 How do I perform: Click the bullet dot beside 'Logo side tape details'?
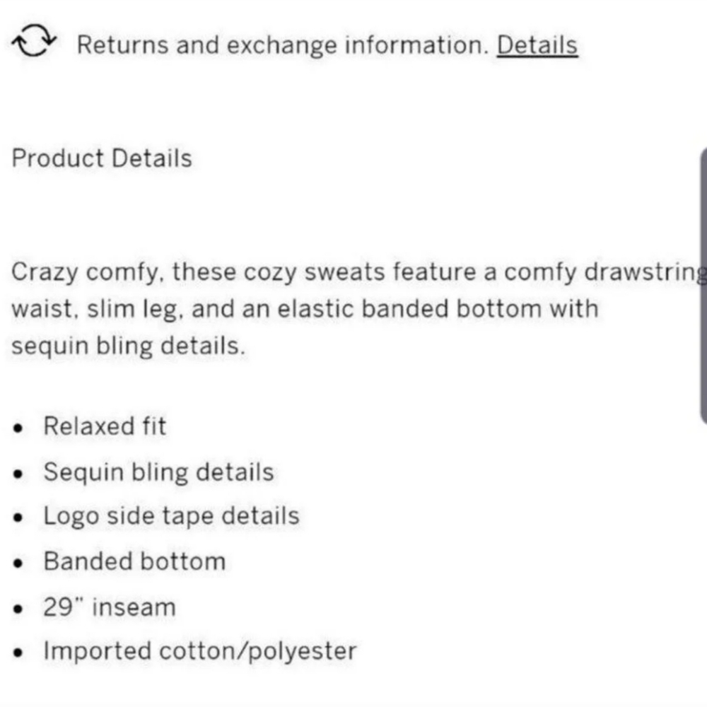[x=18, y=518]
